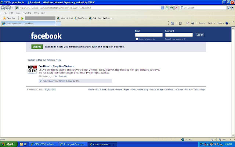Screen dimensions: 235x147
Task: Click the address bar URL field
Action: click(88, 8)
